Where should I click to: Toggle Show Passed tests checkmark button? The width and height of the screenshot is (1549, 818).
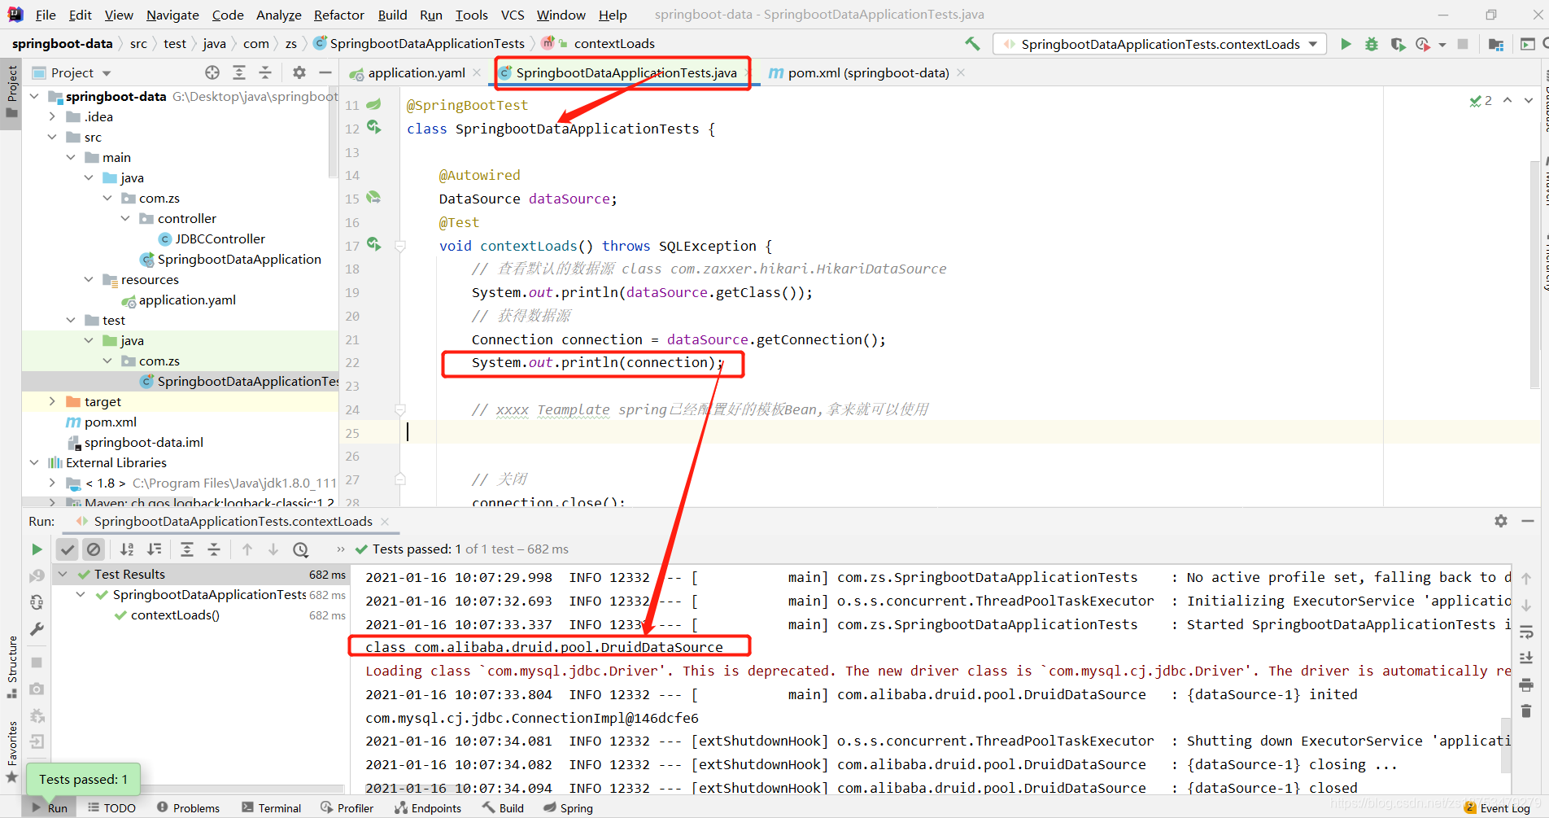coord(68,549)
